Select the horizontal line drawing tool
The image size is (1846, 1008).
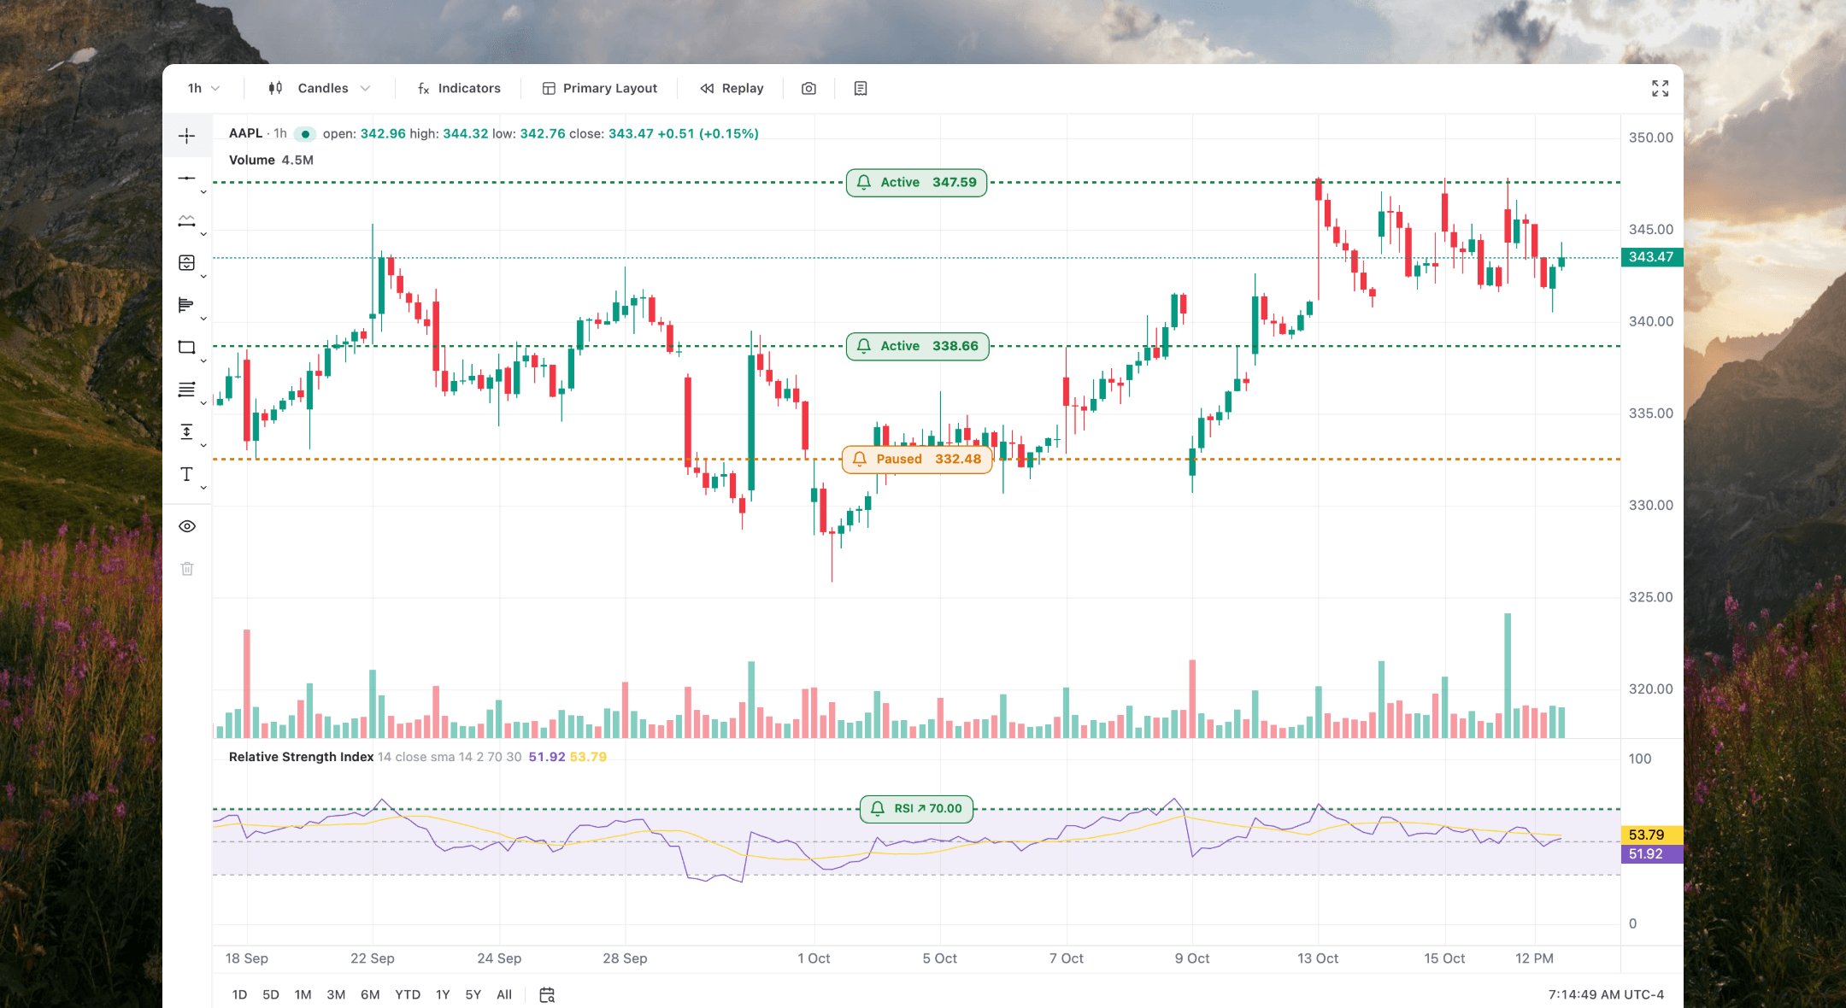[186, 178]
